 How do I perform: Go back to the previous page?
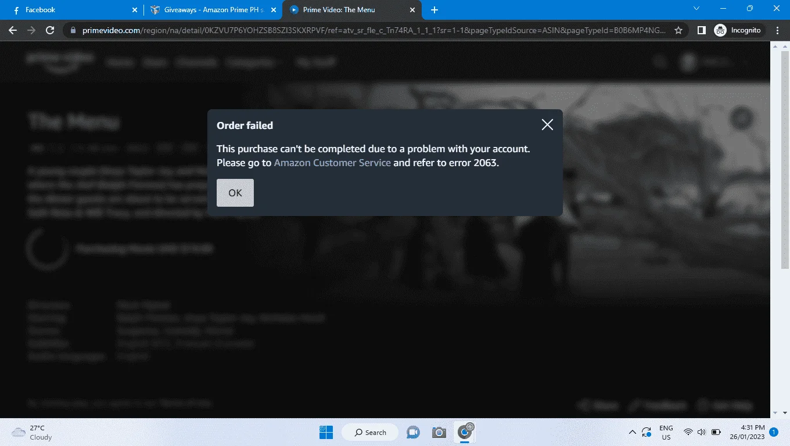(13, 30)
